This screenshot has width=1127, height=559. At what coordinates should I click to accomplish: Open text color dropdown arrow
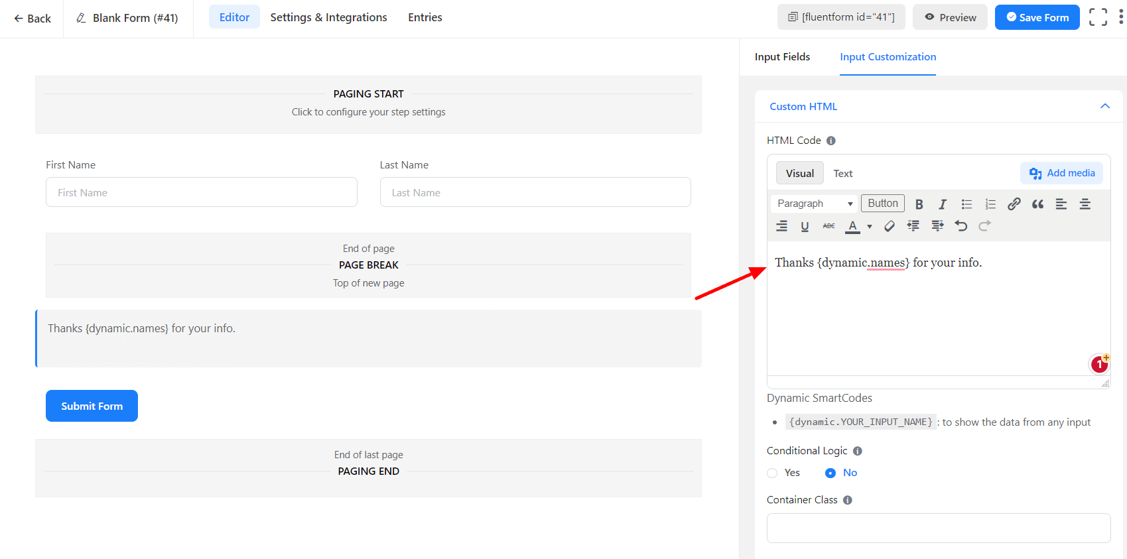(x=870, y=227)
